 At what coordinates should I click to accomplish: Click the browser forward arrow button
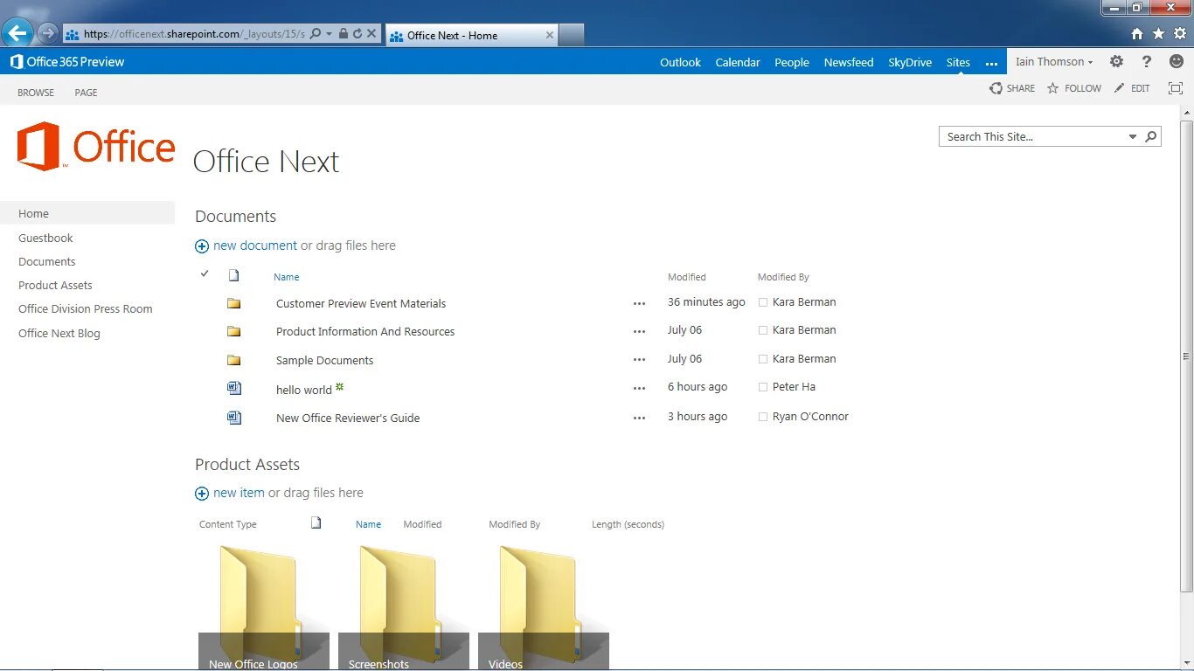click(48, 34)
